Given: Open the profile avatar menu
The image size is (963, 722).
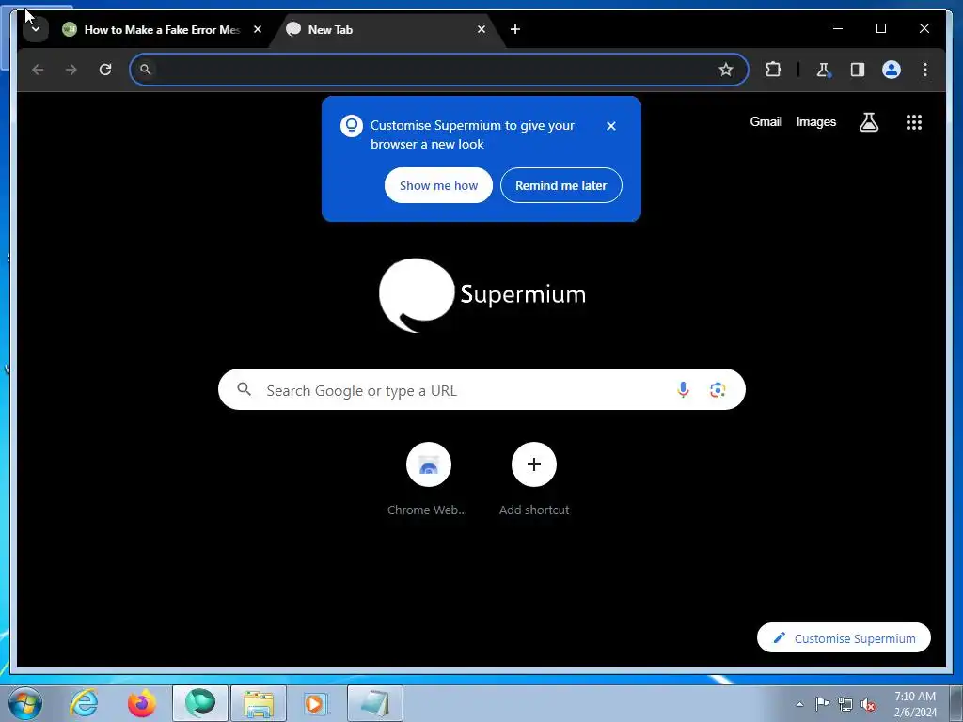Looking at the screenshot, I should pos(892,70).
